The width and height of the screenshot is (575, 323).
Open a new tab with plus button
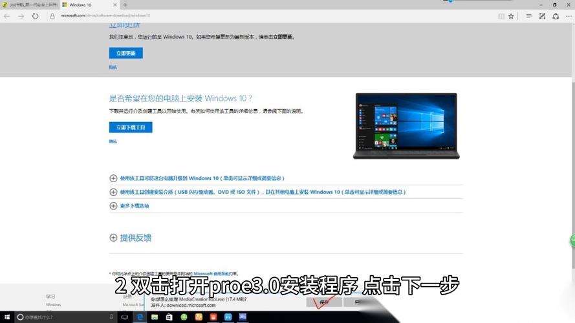(x=125, y=5)
